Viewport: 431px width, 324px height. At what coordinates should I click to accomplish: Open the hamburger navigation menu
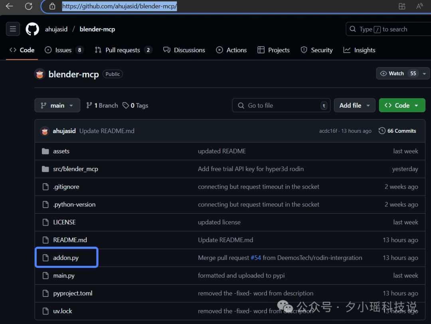[x=13, y=29]
